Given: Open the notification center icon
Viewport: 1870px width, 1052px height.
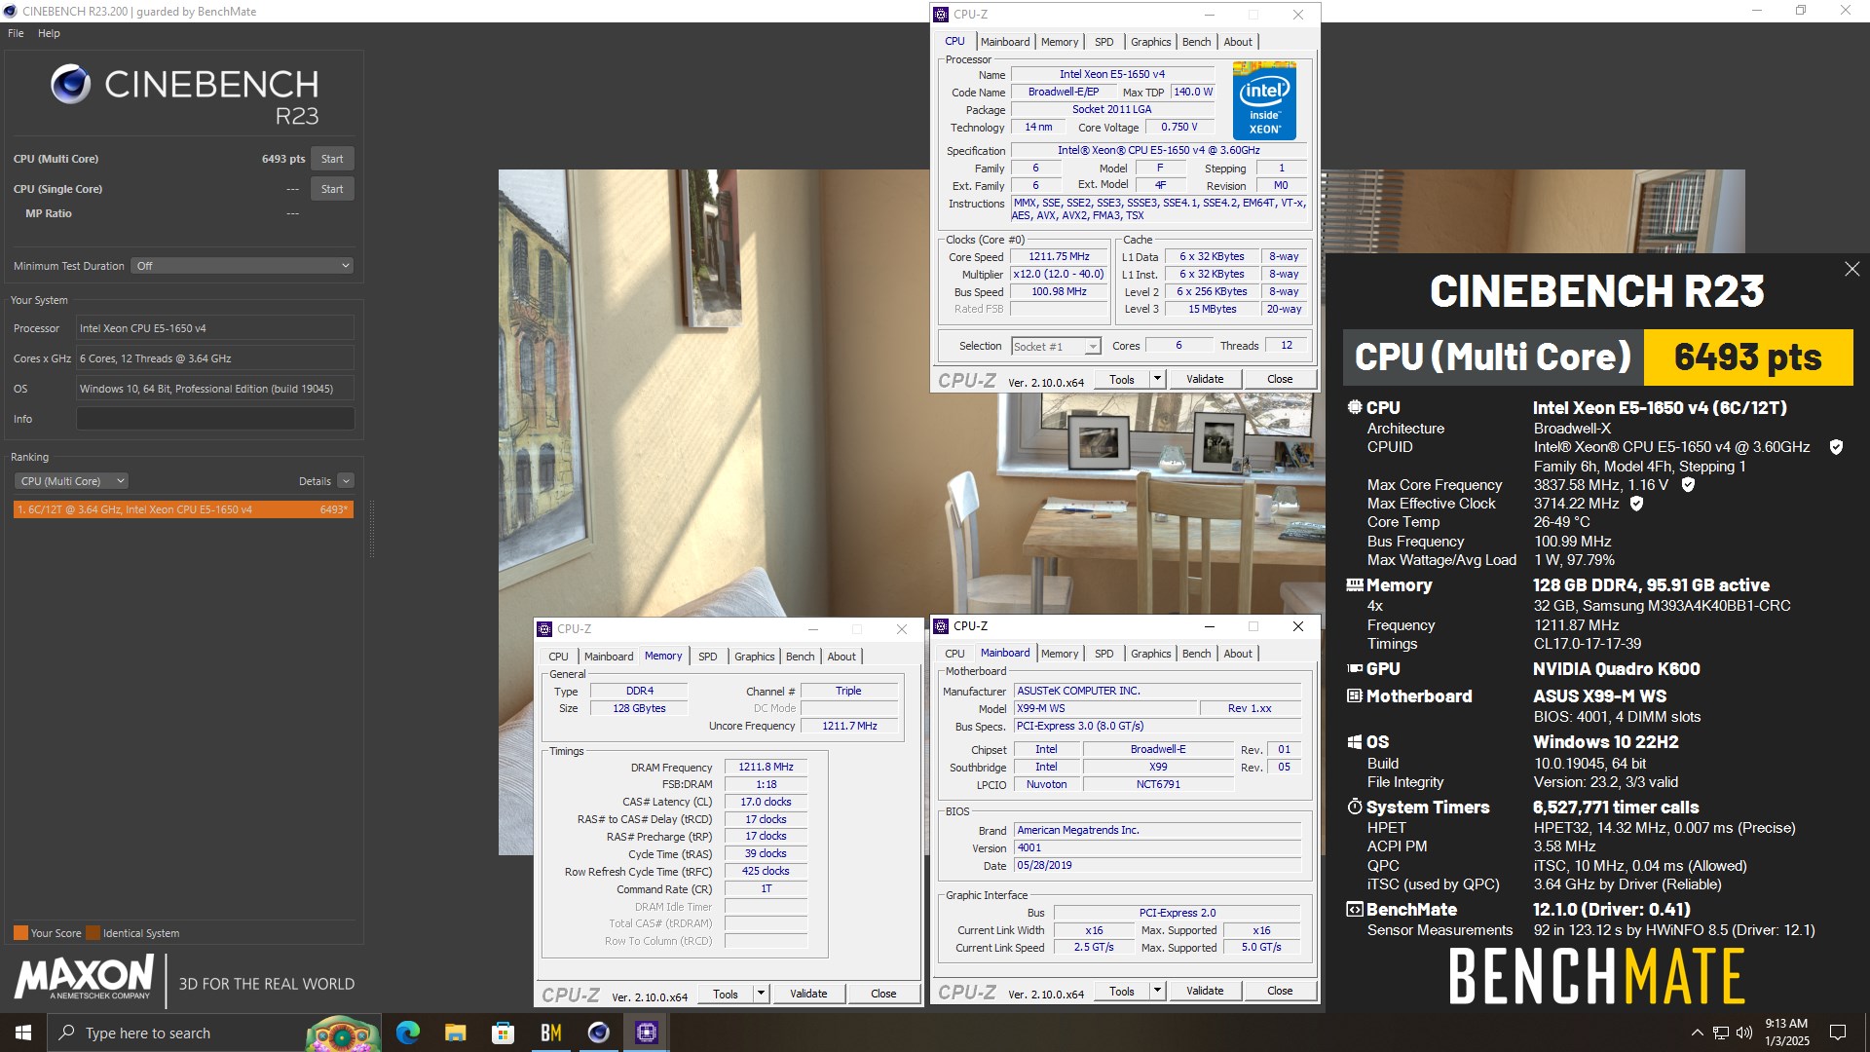Looking at the screenshot, I should click(1838, 1033).
